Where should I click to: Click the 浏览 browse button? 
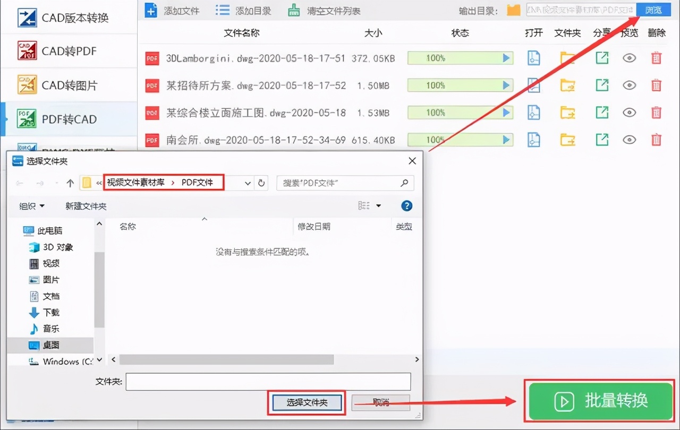point(653,10)
